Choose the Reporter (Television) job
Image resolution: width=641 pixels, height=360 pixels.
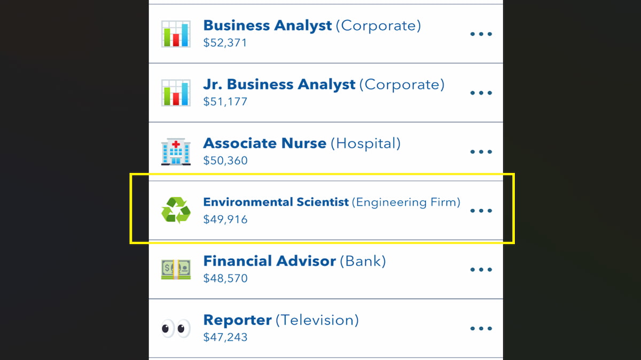pyautogui.click(x=281, y=320)
